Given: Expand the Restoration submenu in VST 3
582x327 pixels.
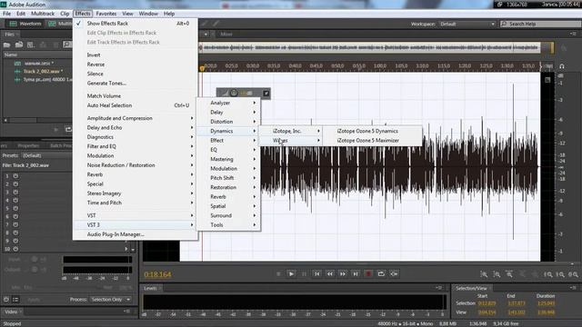Looking at the screenshot, I should (x=228, y=187).
